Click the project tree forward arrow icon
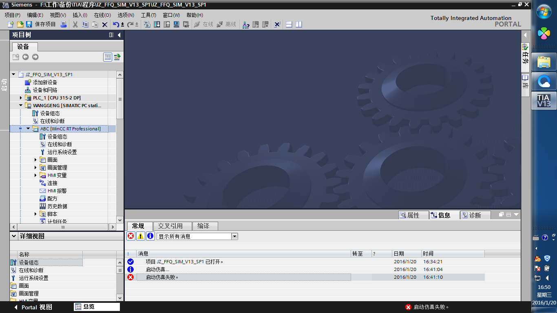557x313 pixels. pos(35,57)
